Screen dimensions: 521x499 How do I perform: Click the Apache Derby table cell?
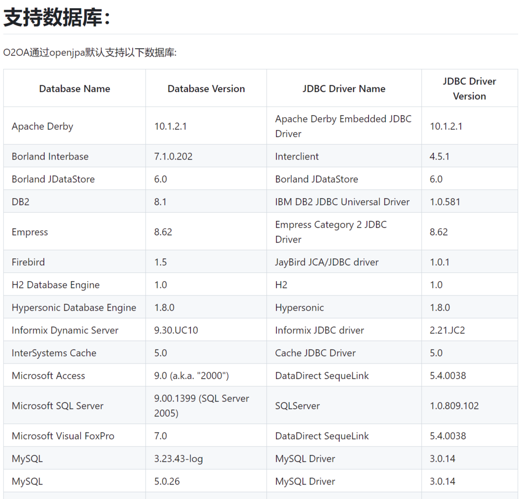[42, 126]
